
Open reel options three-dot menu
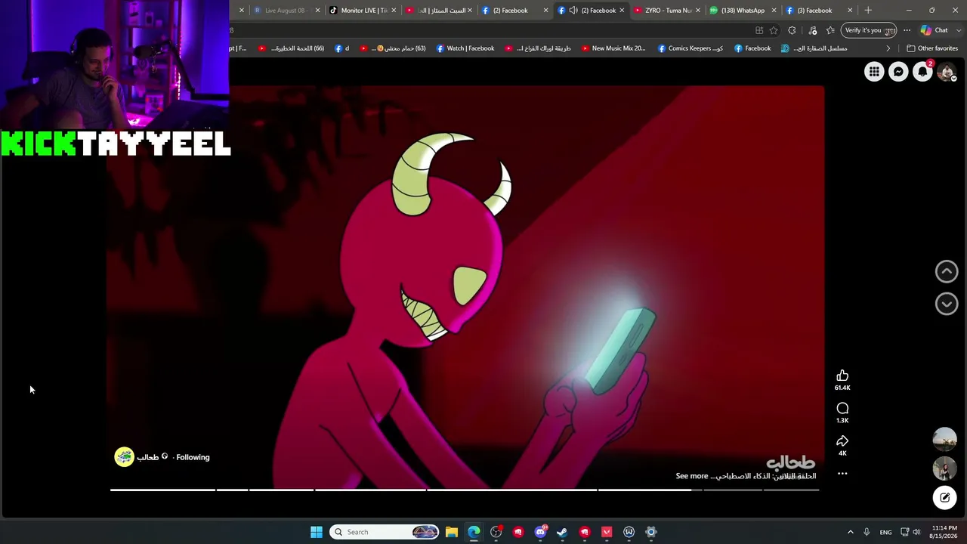click(842, 474)
